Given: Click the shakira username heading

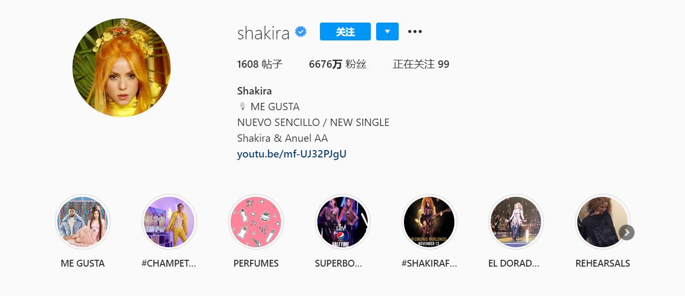Looking at the screenshot, I should click(x=263, y=33).
